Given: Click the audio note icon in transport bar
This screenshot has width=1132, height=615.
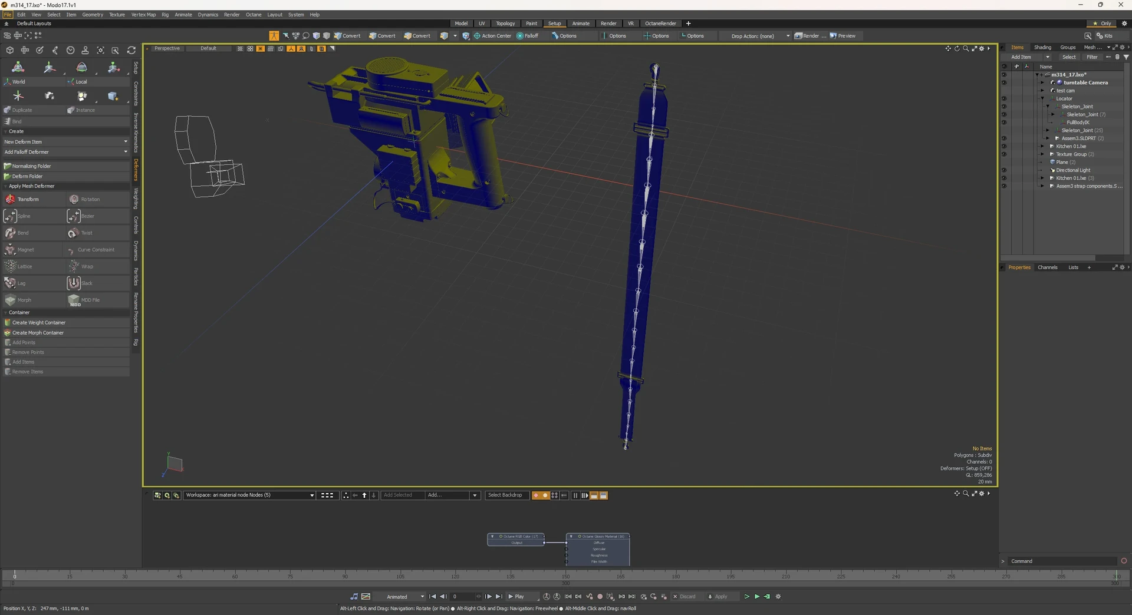Looking at the screenshot, I should pyautogui.click(x=354, y=596).
